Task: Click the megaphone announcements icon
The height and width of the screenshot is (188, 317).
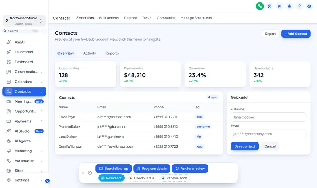Action: point(279,6)
